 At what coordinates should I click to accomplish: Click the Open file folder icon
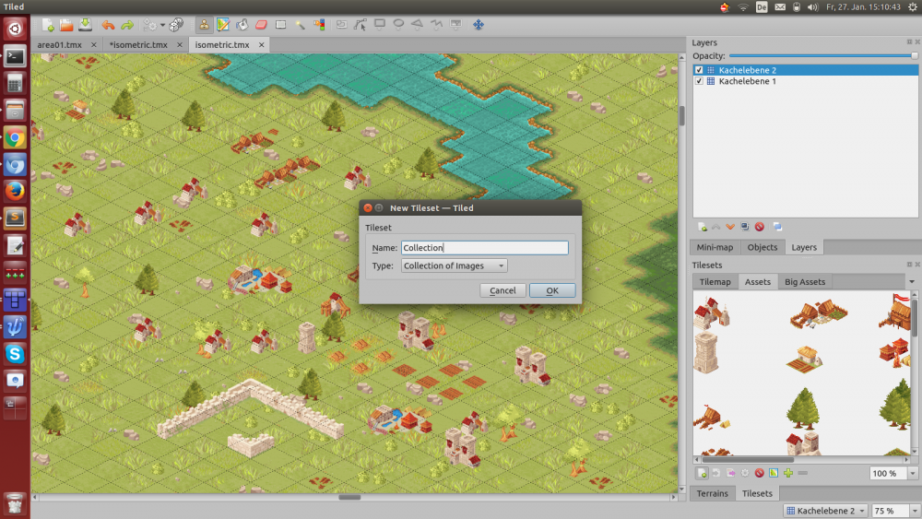66,25
